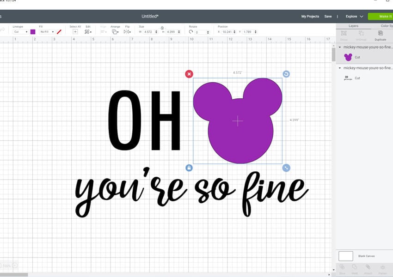Click the resize handle on purple shape
393x277 pixels.
coord(286,168)
